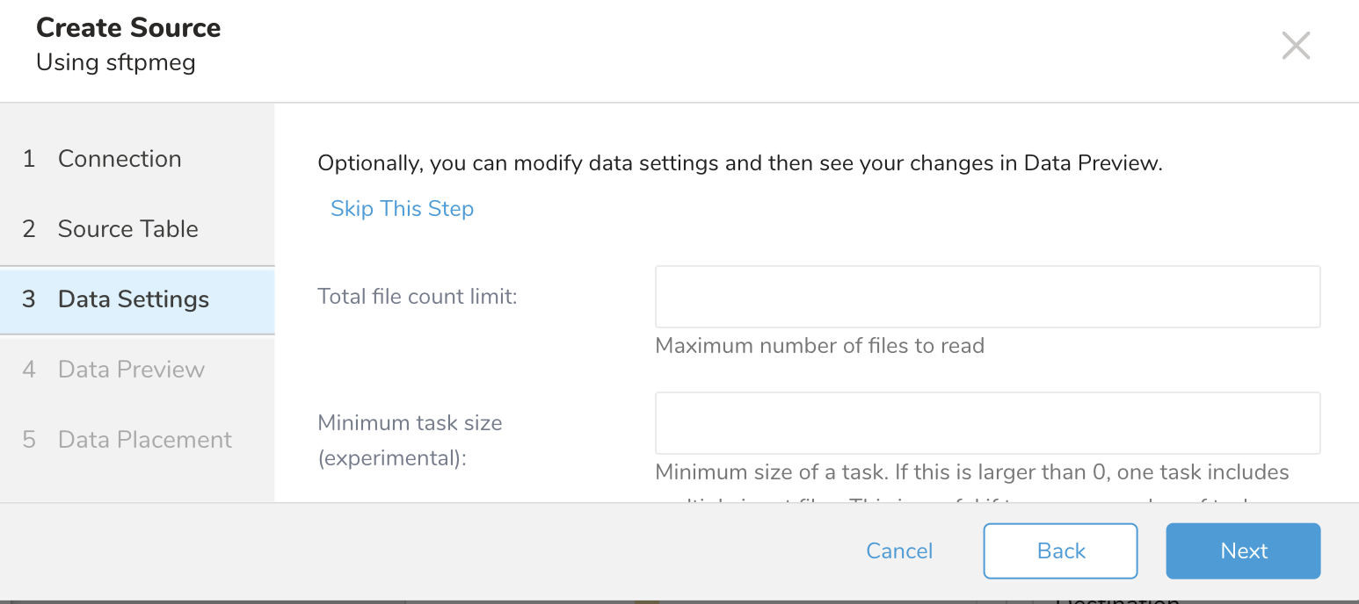Click step number 1 in the sidebar
The image size is (1359, 604).
coord(29,159)
